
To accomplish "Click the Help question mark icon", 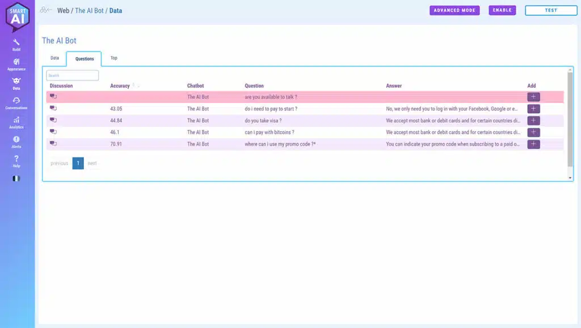I will [16, 159].
